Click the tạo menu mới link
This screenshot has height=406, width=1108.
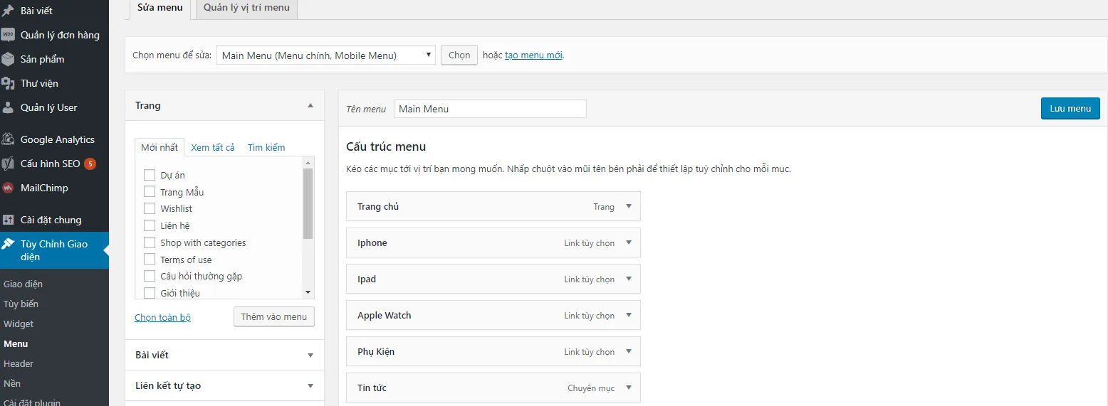coord(533,55)
